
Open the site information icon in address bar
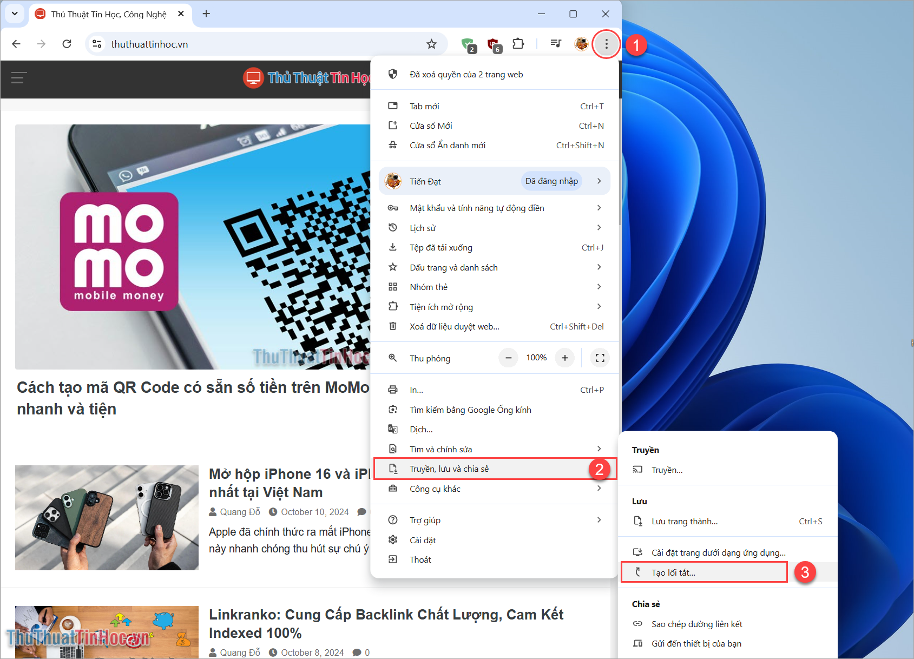tap(97, 44)
